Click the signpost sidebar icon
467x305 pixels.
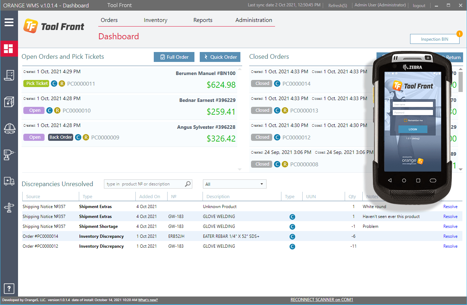[x=9, y=208]
